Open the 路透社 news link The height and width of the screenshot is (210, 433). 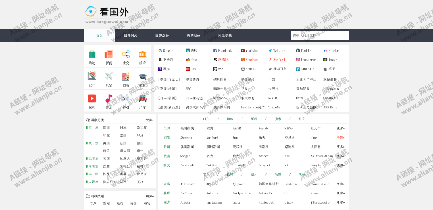[290, 147]
